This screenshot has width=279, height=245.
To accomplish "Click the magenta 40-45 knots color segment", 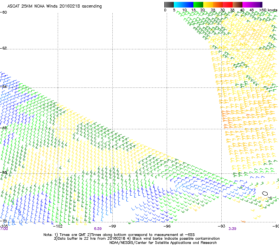I will click(x=247, y=5).
